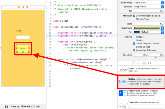
Task: Click the Alpha value stepper
Action: (163, 24)
